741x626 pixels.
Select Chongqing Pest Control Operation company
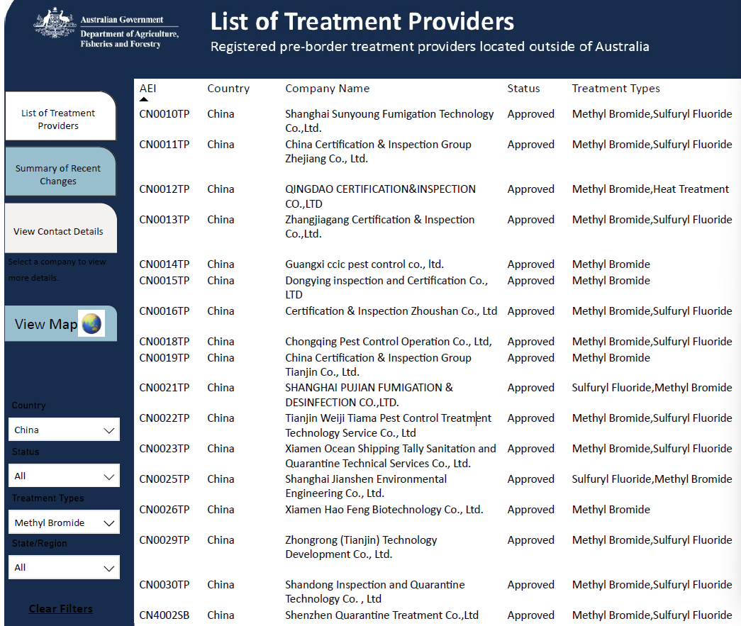(389, 342)
